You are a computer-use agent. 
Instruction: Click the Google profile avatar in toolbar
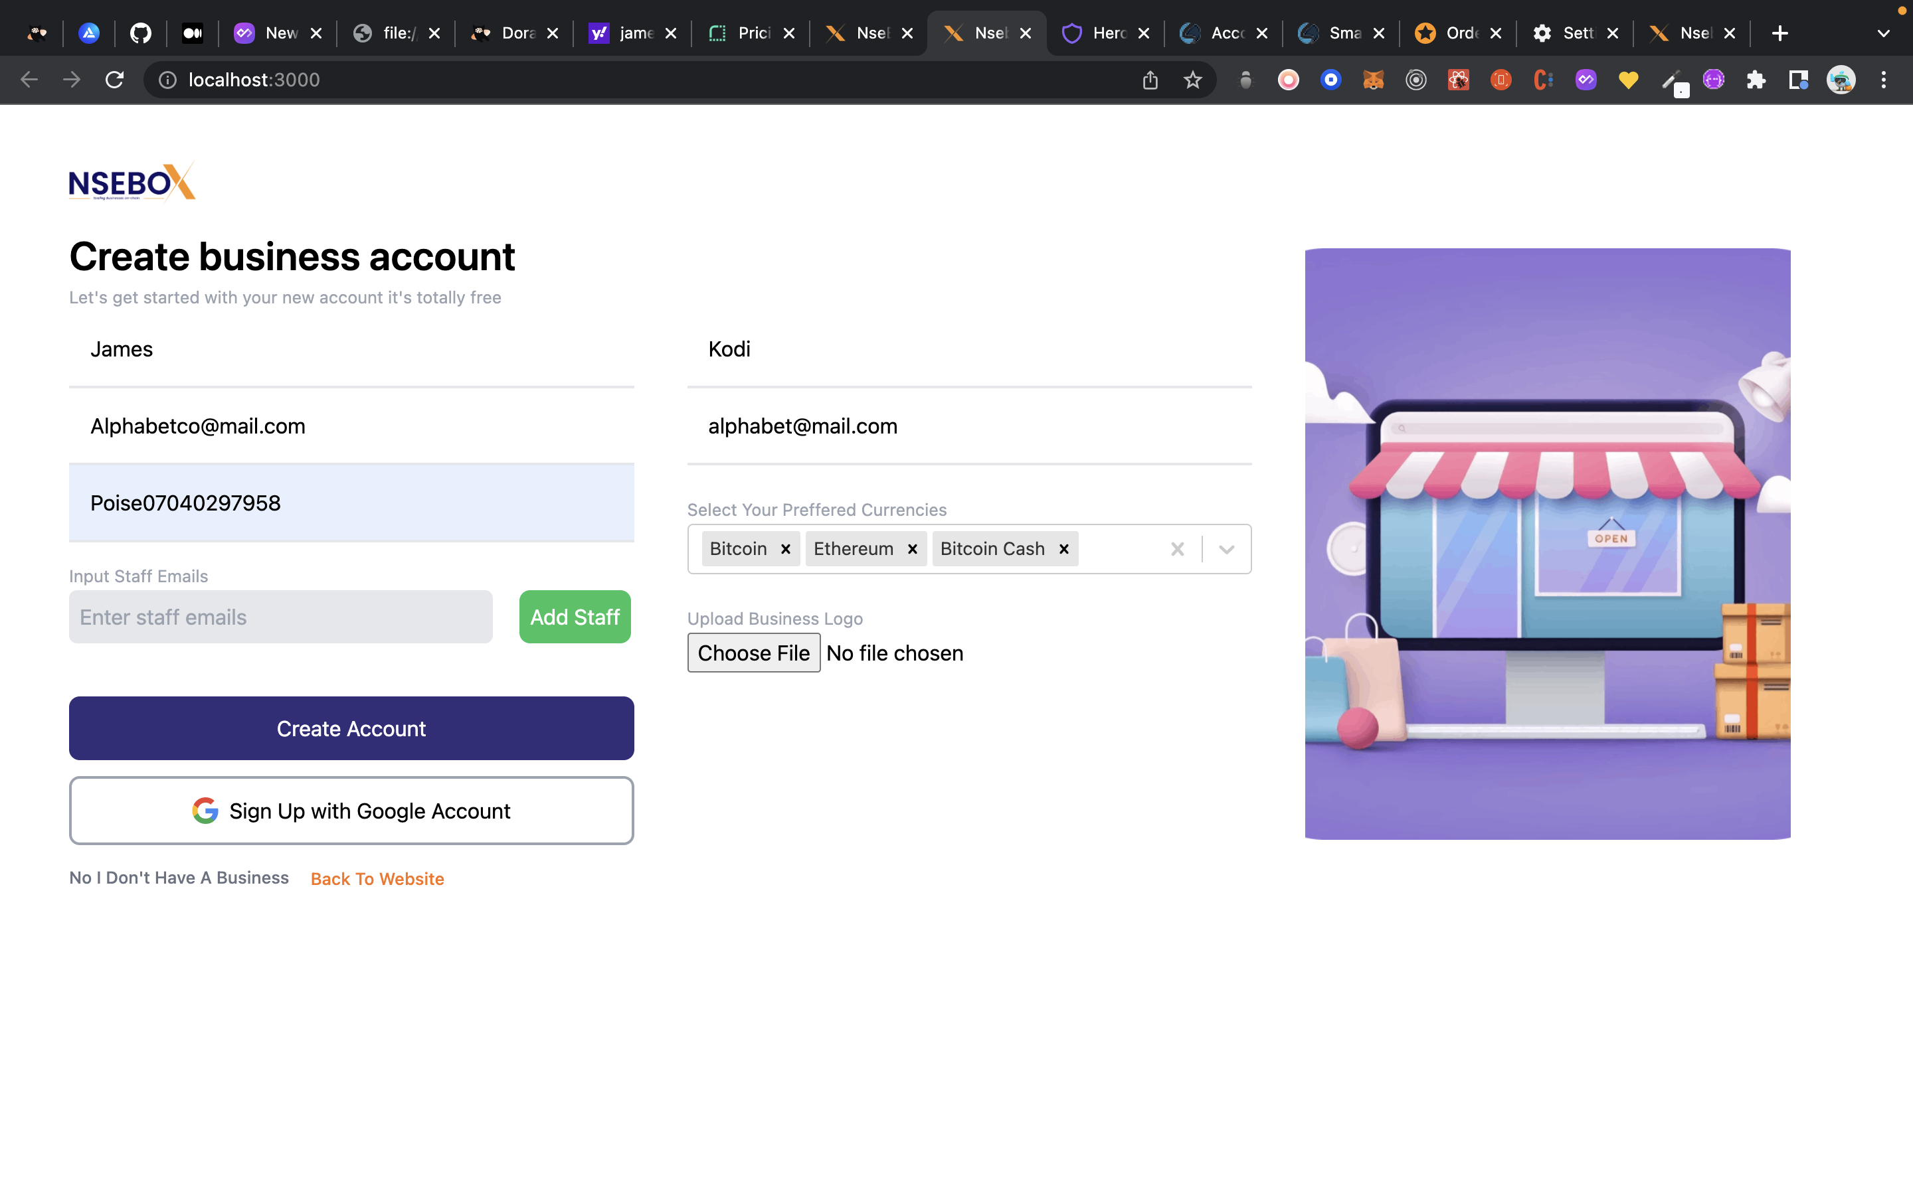pos(1842,79)
